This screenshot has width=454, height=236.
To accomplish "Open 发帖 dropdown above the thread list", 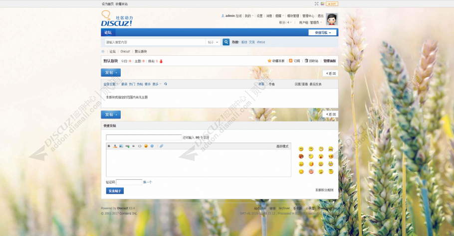I will click(x=111, y=73).
